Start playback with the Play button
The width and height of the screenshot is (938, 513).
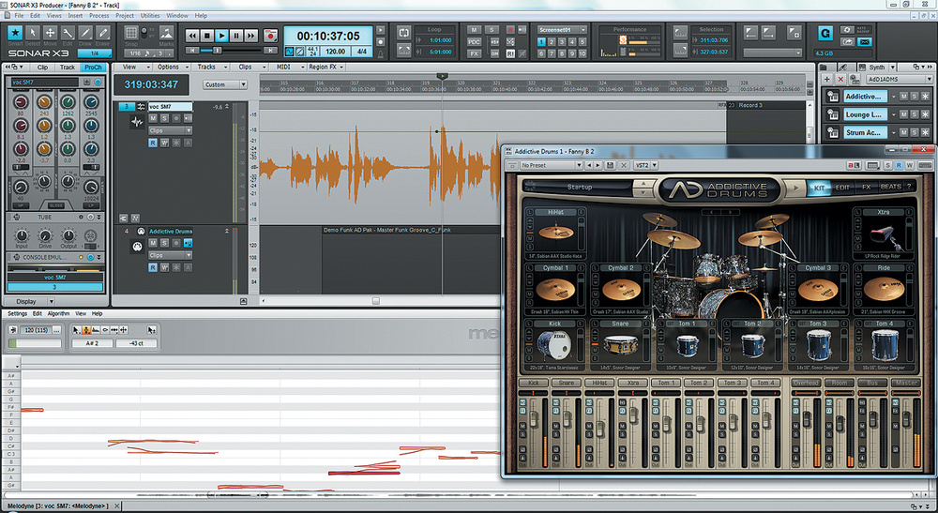tap(221, 36)
